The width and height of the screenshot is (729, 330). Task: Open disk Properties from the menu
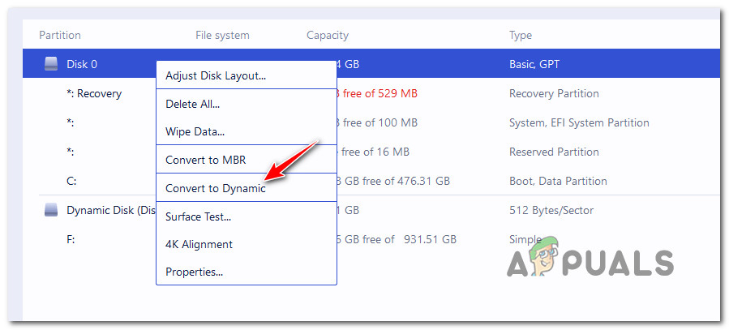(195, 272)
